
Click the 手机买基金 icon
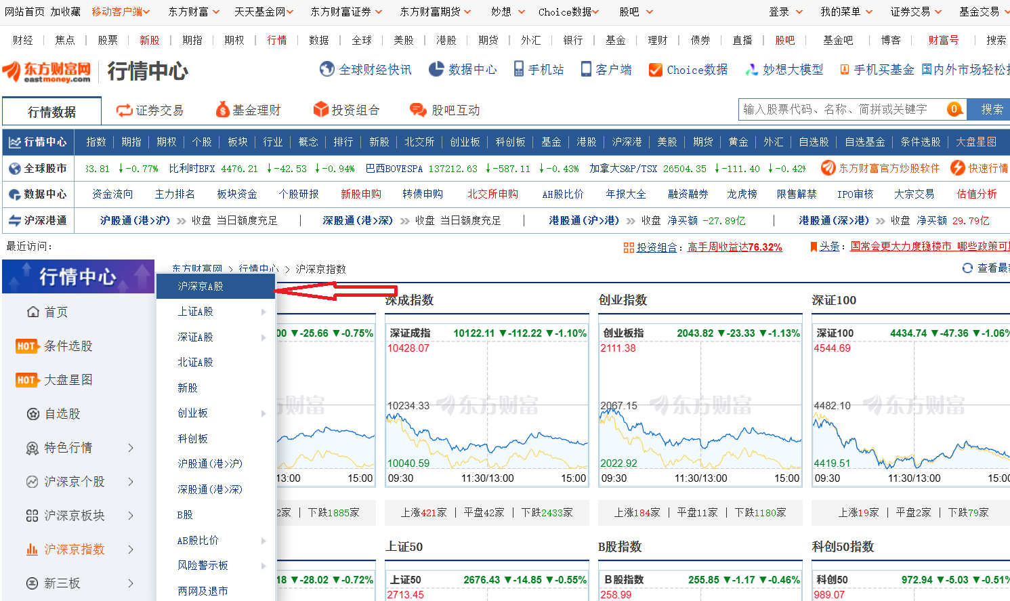[x=845, y=69]
